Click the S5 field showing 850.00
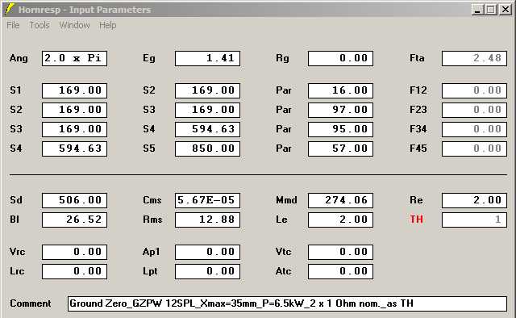 (207, 149)
